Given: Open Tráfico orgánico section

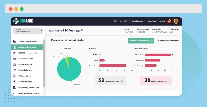Looking at the screenshot, I should click(x=27, y=76).
